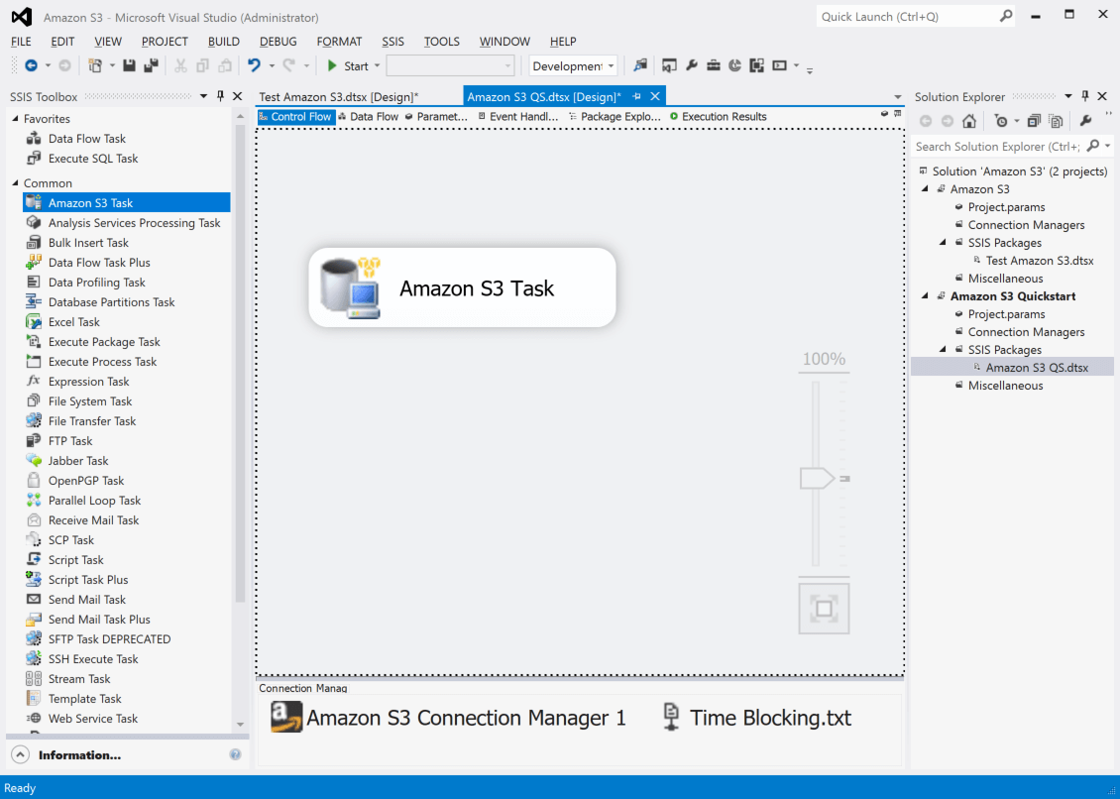Viewport: 1120px width, 799px height.
Task: Click the Quick Launch search magnifier icon
Action: pyautogui.click(x=1006, y=16)
